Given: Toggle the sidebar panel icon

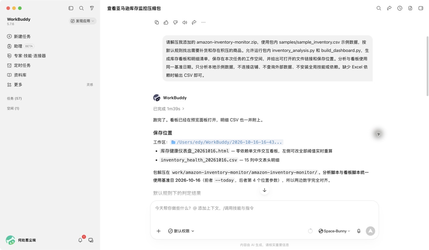Looking at the screenshot, I should (x=71, y=8).
